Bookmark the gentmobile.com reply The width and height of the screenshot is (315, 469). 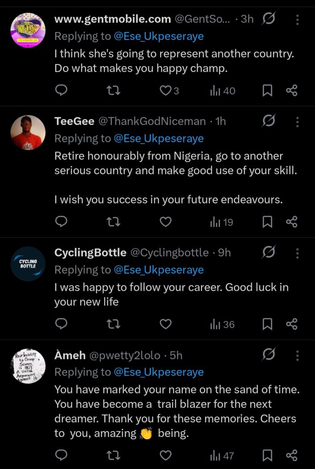pos(267,91)
